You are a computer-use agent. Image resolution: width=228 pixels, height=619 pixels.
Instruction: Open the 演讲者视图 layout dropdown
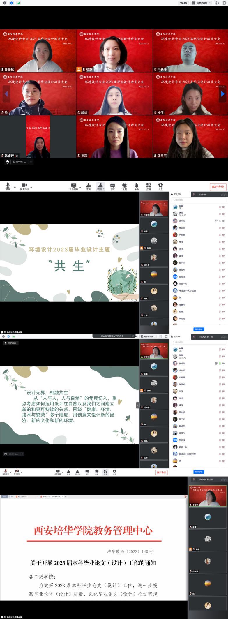point(148,336)
